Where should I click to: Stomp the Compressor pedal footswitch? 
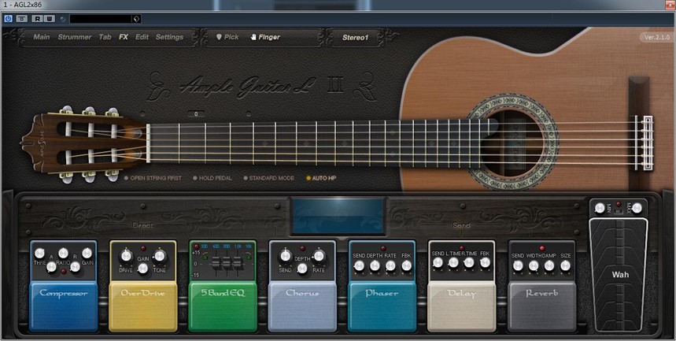tap(64, 307)
